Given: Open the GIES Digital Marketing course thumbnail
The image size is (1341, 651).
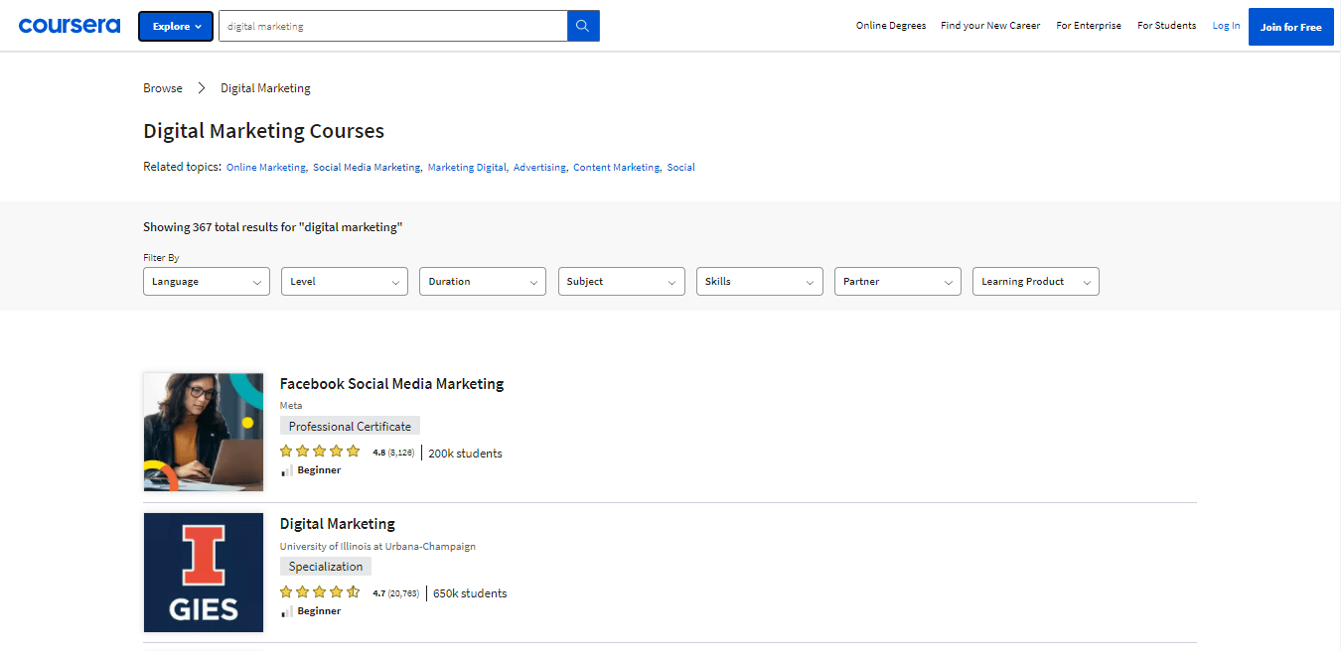Looking at the screenshot, I should (204, 573).
